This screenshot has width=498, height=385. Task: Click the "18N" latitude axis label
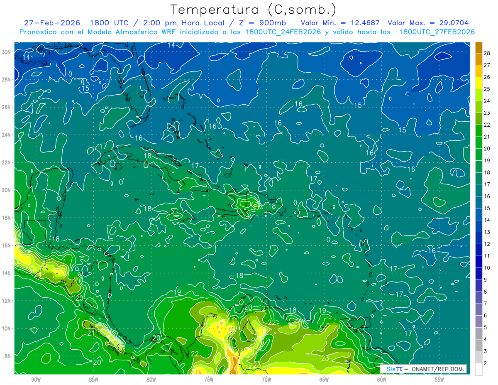(6, 218)
